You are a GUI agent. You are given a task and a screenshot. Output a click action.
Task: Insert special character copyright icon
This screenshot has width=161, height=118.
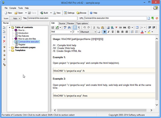click(129, 27)
